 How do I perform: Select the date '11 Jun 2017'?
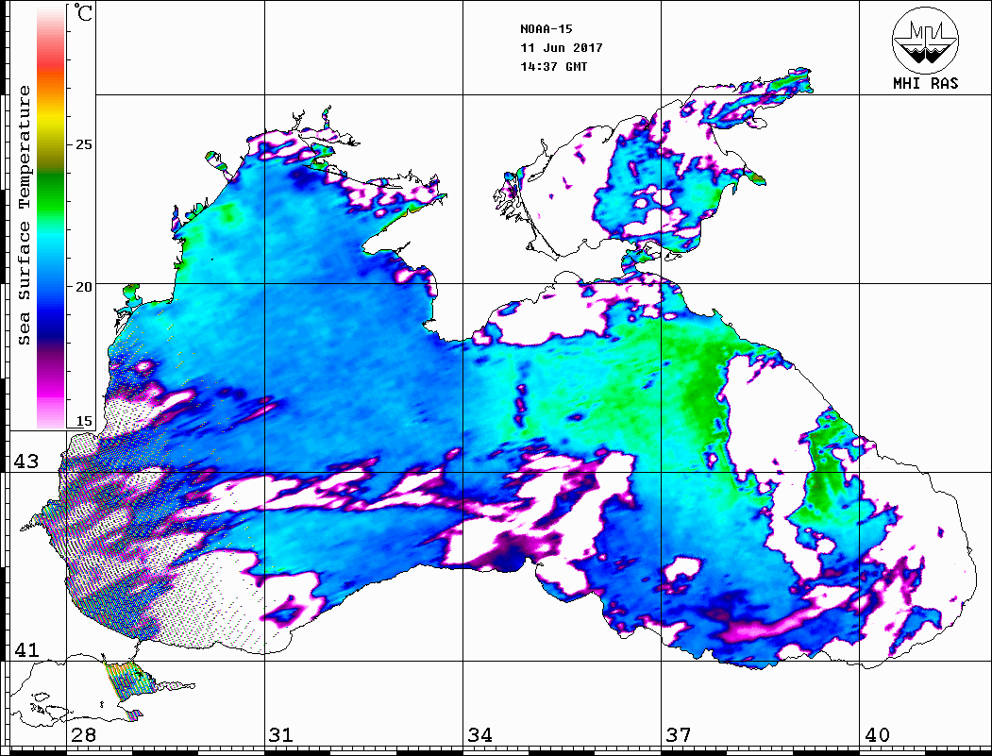coord(562,48)
